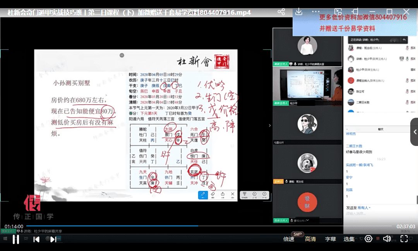Switch to mini picture-in-picture window mode
418x251 pixels.
[338, 12]
